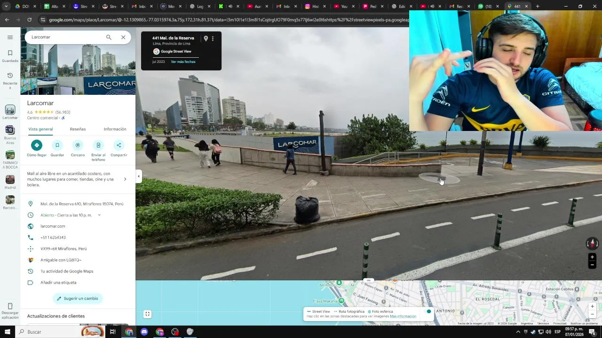Screen dimensions: 602x338
Task: Click the Cercano nearby icon
Action: [x=78, y=145]
